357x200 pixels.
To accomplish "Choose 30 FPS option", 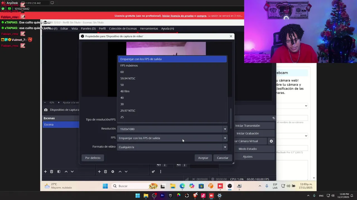I will [172, 104].
